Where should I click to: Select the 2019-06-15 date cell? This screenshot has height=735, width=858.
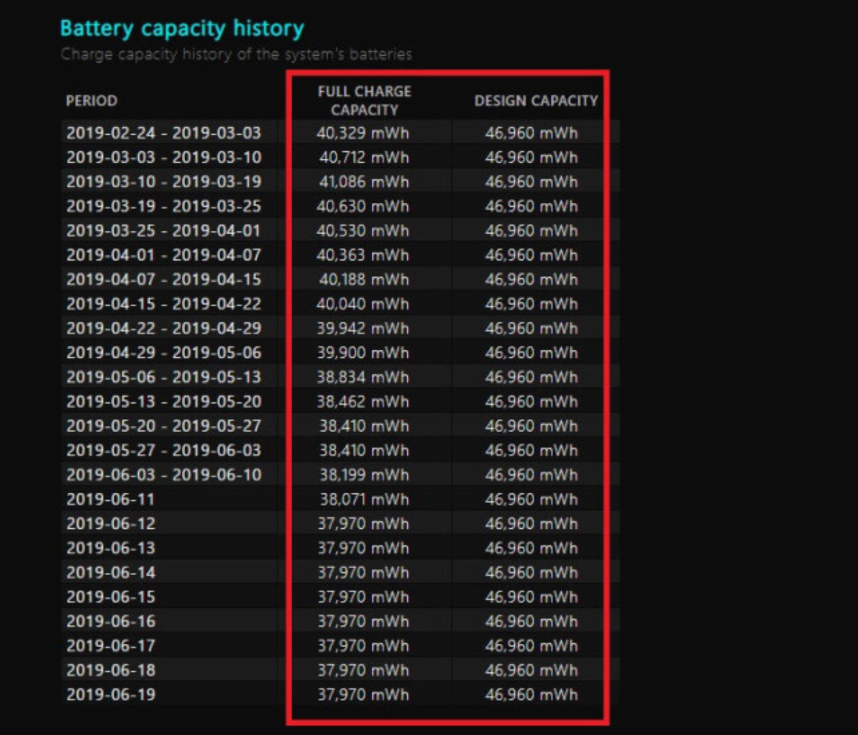[x=111, y=597]
